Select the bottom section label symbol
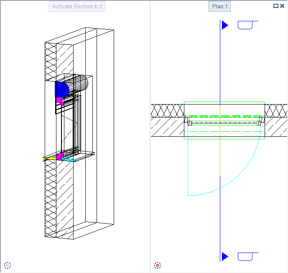Viewport: 288px width, 273px height. [x=248, y=257]
